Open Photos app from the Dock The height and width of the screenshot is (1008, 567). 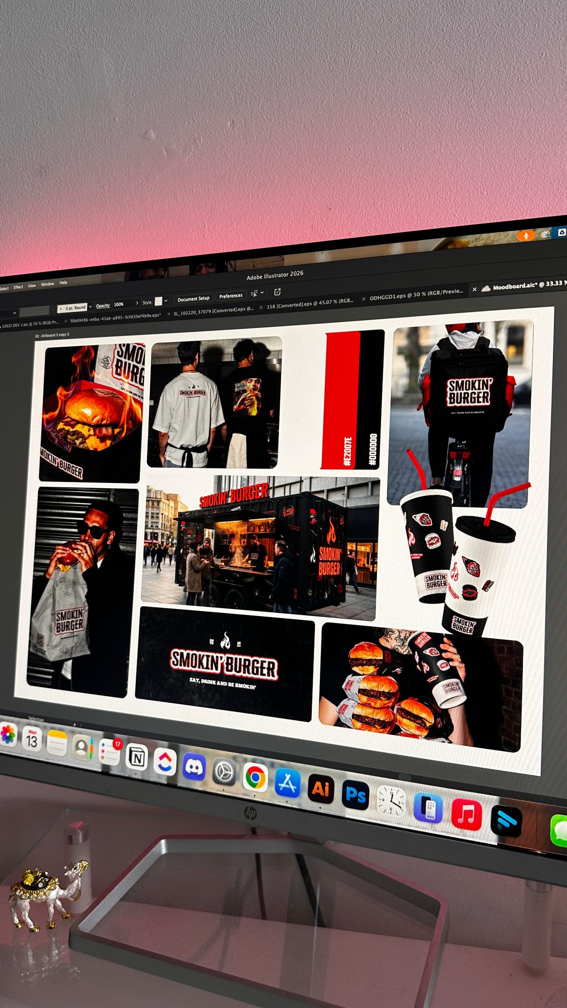[x=8, y=735]
